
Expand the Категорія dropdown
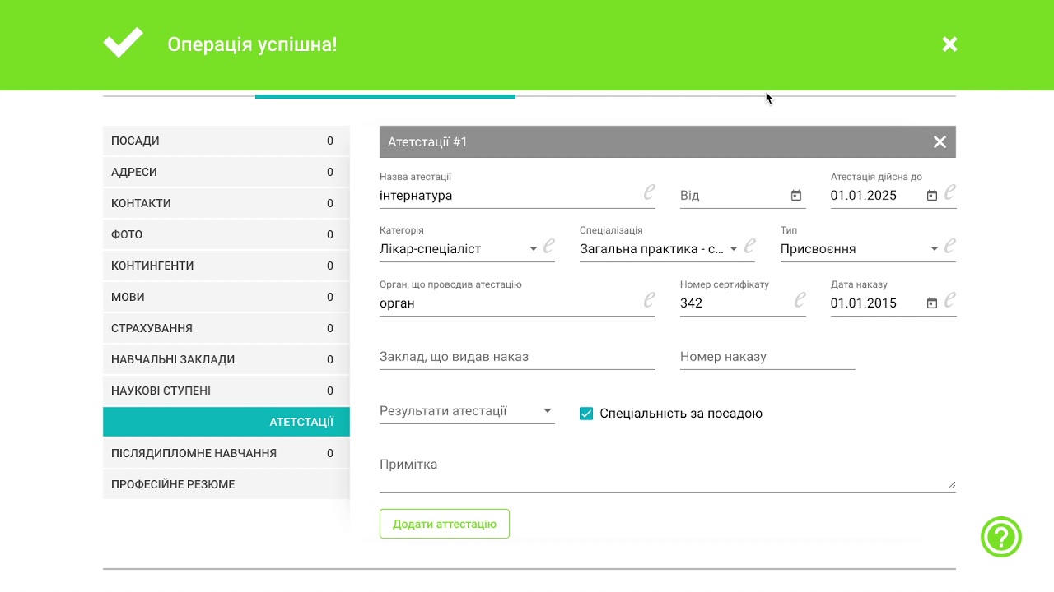pos(534,249)
